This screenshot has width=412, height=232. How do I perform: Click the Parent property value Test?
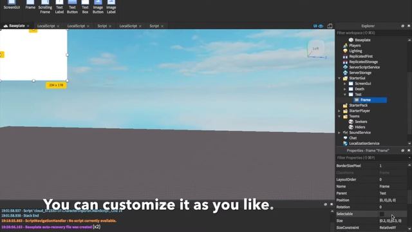(393, 193)
